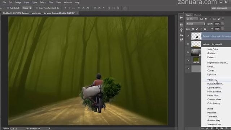Open the File menu

(x=4, y=3)
